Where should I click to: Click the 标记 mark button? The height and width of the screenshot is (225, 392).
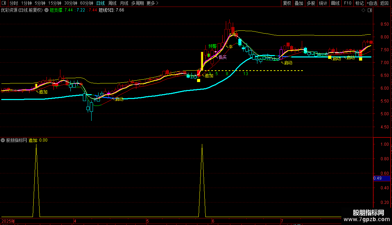(x=359, y=3)
